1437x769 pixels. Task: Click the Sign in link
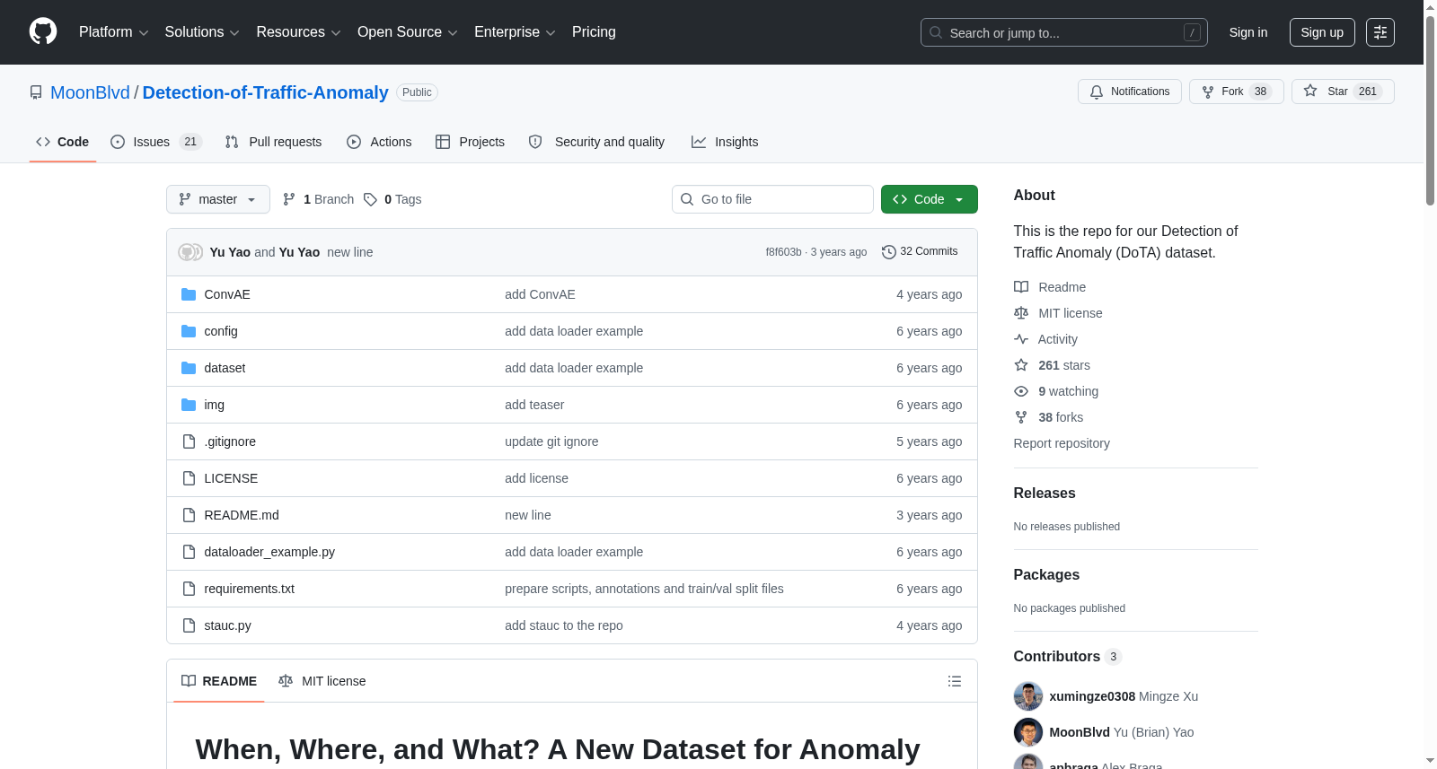(1248, 32)
